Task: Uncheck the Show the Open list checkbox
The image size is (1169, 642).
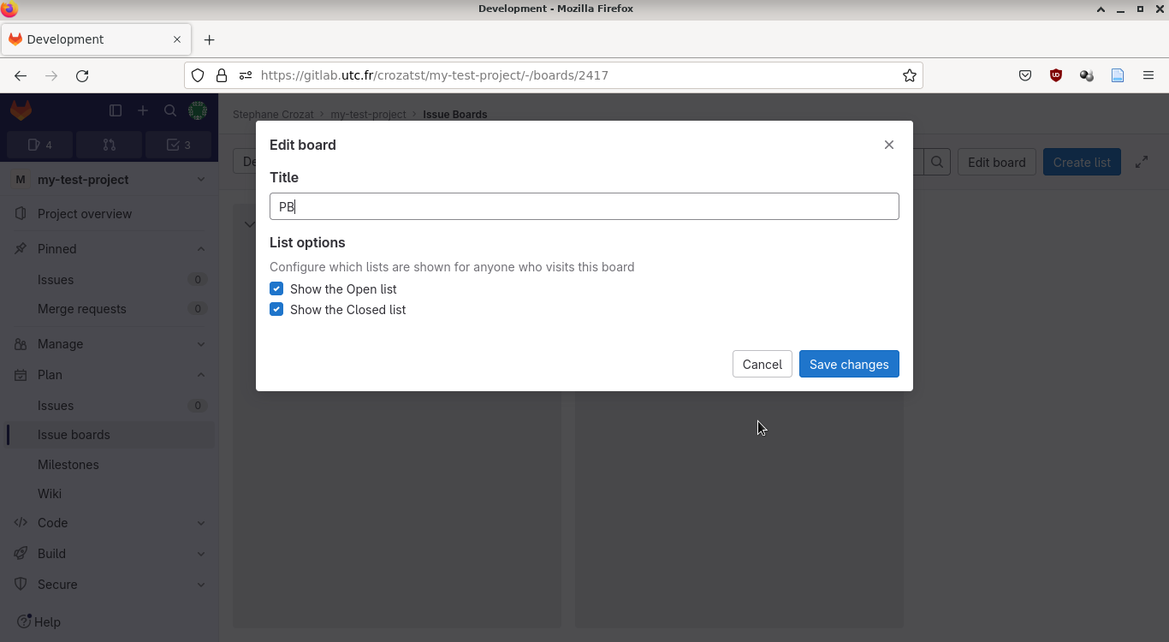Action: [x=276, y=289]
